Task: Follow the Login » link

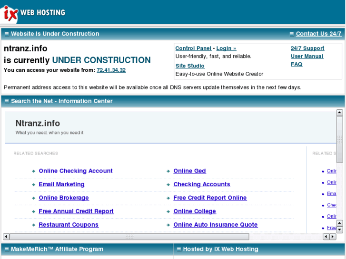Action: [x=226, y=48]
